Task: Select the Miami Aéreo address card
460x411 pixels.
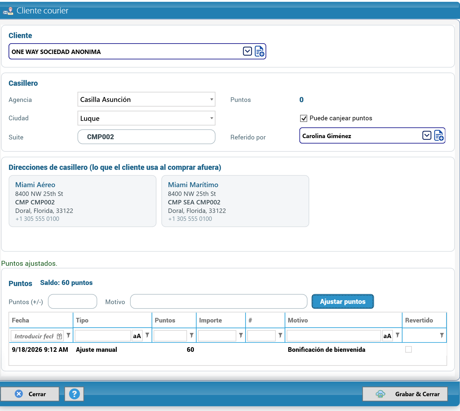Action: coord(82,201)
